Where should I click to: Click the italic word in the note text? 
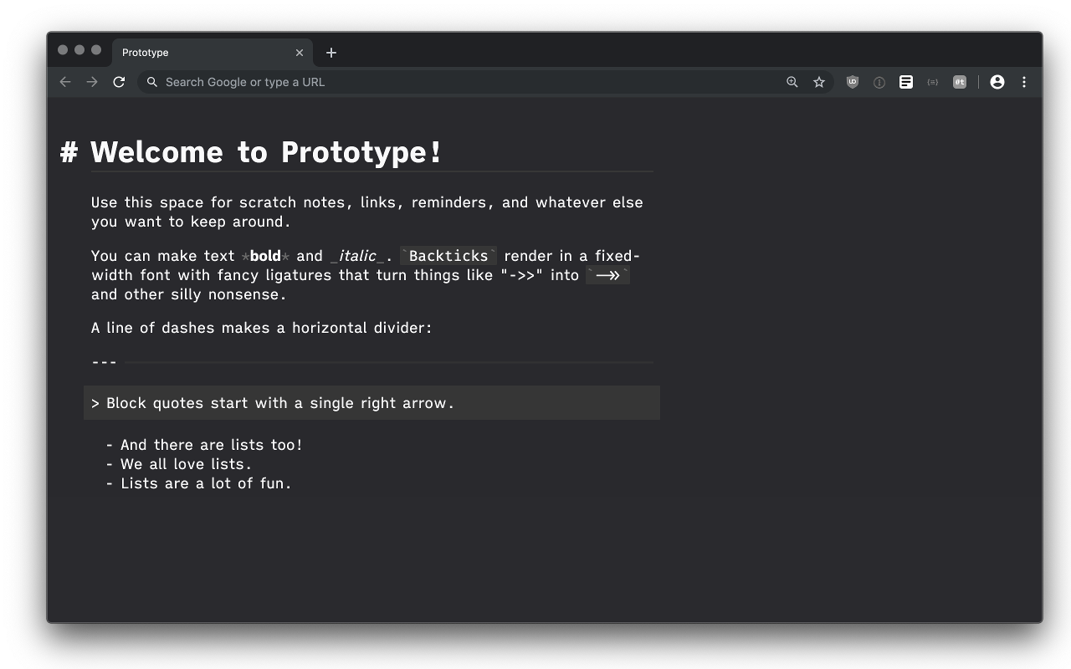pos(356,255)
